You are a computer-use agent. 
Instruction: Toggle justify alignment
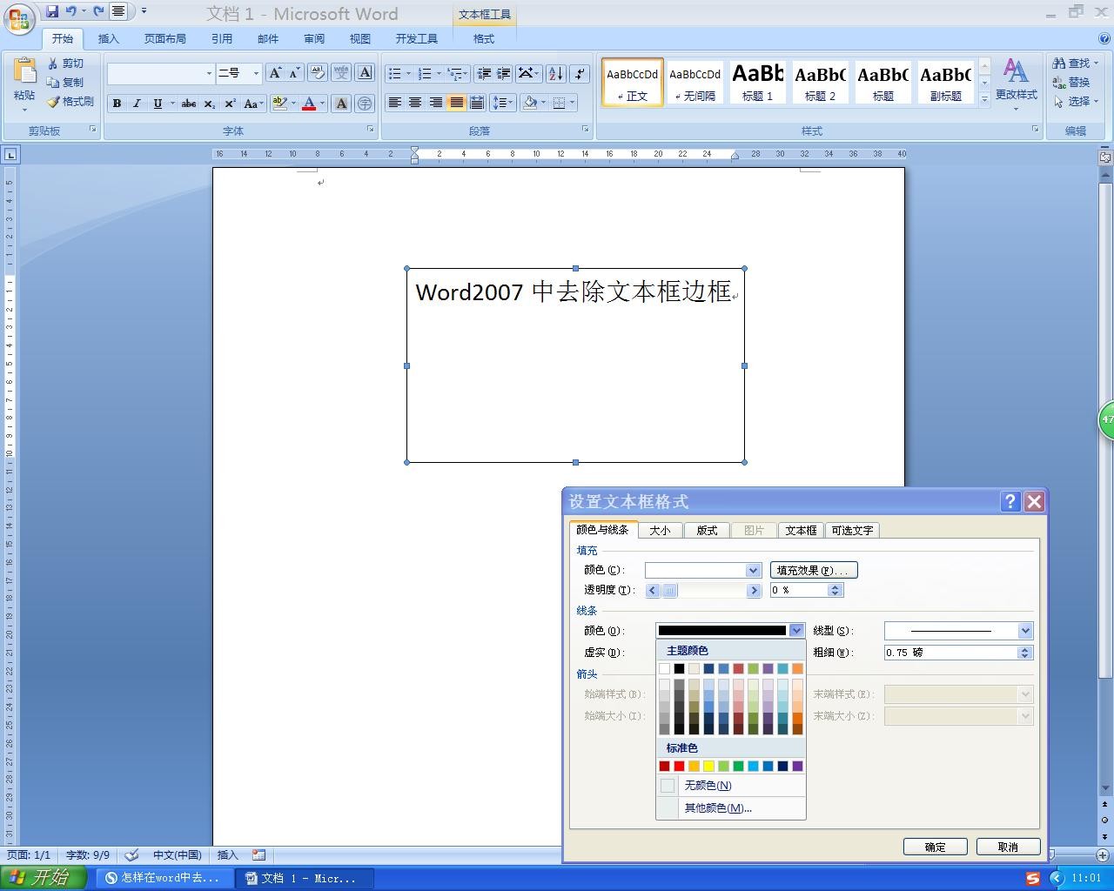tap(456, 103)
